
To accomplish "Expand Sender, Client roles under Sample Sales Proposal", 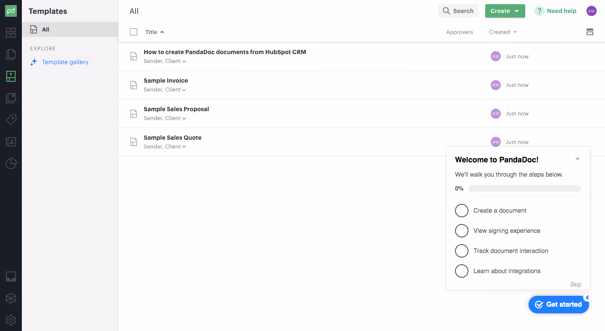I will 165,118.
